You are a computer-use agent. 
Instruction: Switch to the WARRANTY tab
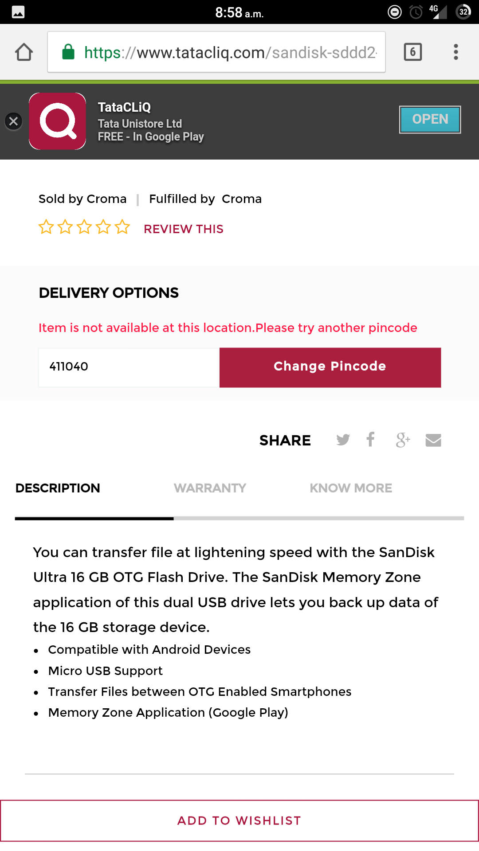click(x=210, y=488)
